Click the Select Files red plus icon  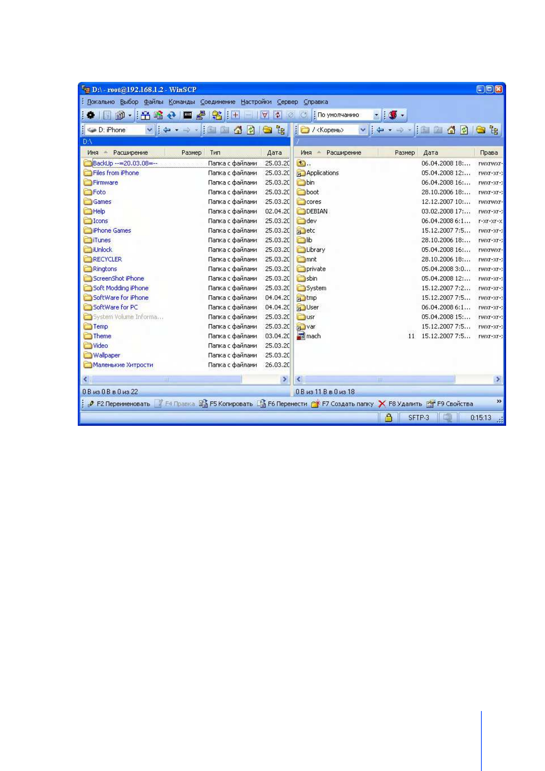[235, 115]
